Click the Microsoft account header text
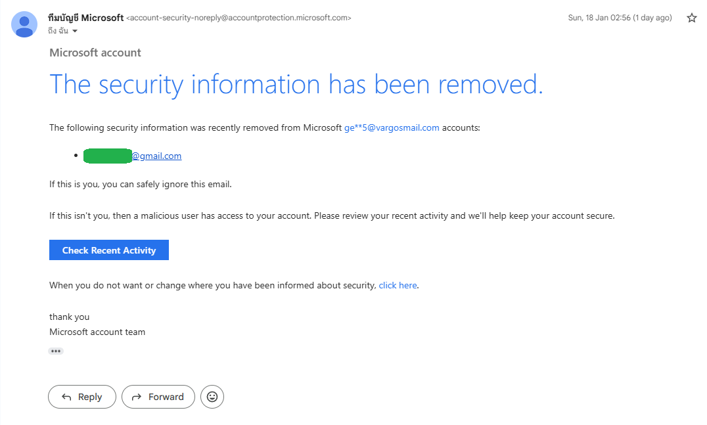 (95, 53)
